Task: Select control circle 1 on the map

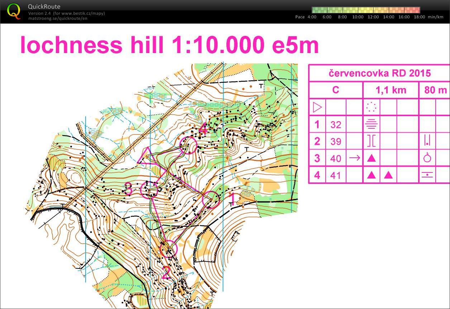Action: [211, 200]
